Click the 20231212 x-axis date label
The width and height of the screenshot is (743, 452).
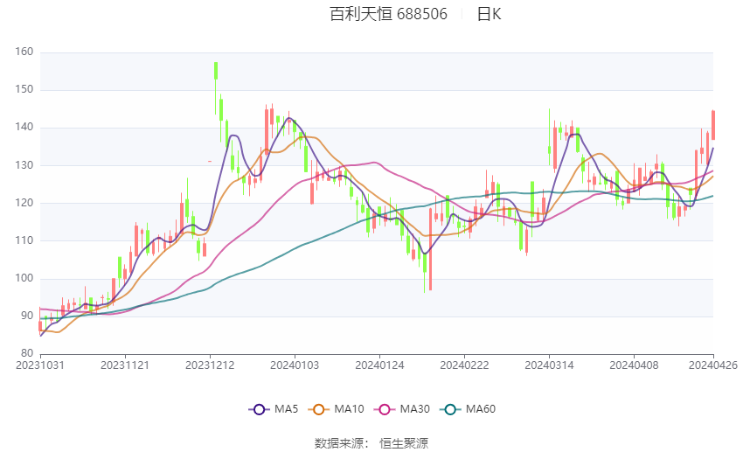point(210,365)
